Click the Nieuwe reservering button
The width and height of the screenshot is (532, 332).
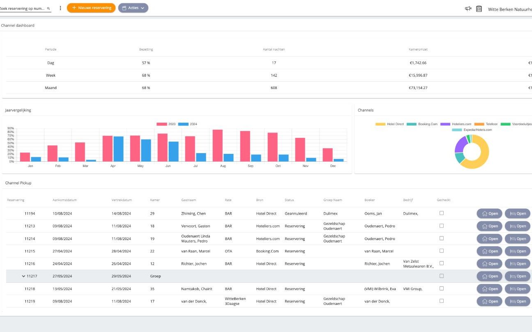coord(91,8)
